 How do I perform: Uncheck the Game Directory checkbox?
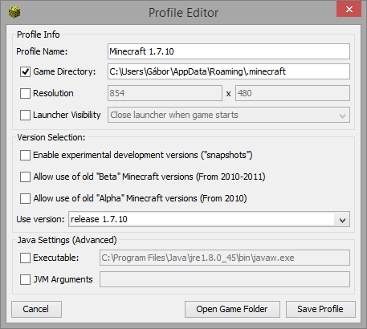pos(25,71)
